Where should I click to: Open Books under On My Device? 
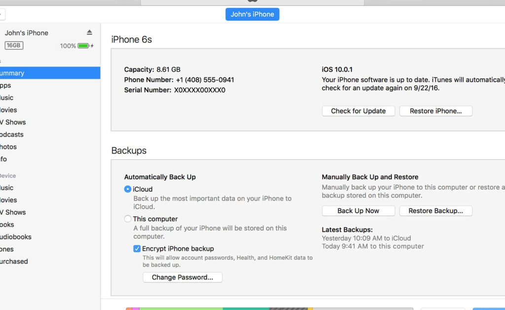click(x=50, y=224)
